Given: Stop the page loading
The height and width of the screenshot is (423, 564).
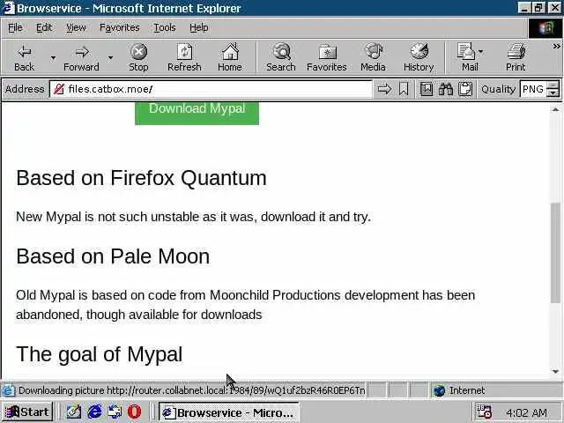Looking at the screenshot, I should click(x=138, y=58).
